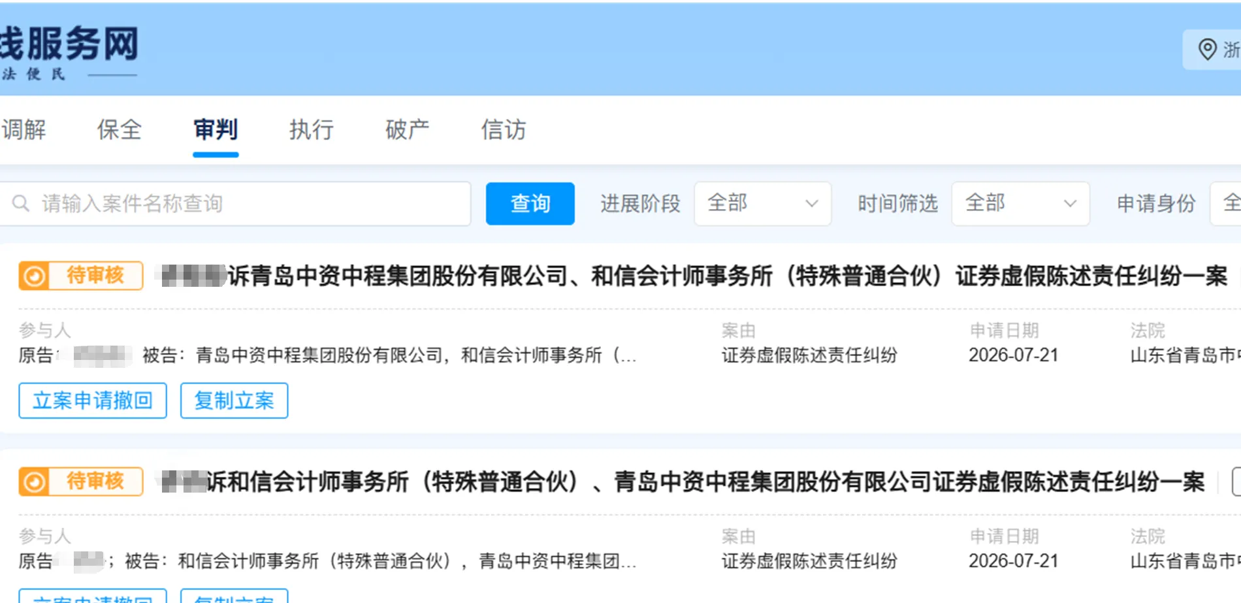Click the 查询 button
The height and width of the screenshot is (603, 1241).
click(530, 204)
